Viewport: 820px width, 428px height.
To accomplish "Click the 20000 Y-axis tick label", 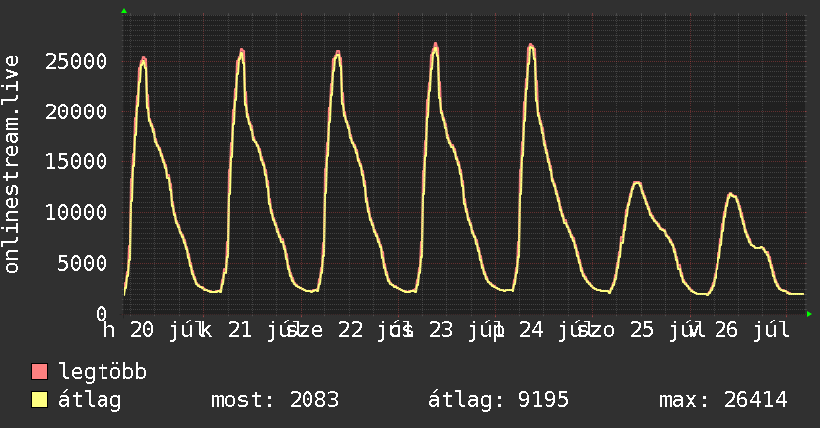I will click(x=77, y=111).
